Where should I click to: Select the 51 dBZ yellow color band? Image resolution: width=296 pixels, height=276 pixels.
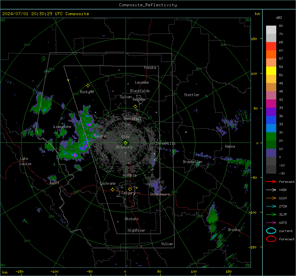(x=271, y=71)
